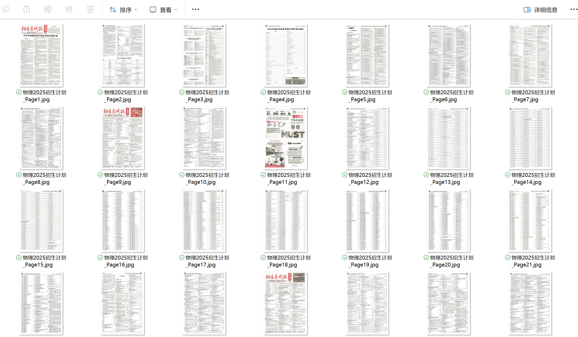Open the far-right overflow ellipsis menu
The image size is (578, 337).
[x=574, y=10]
